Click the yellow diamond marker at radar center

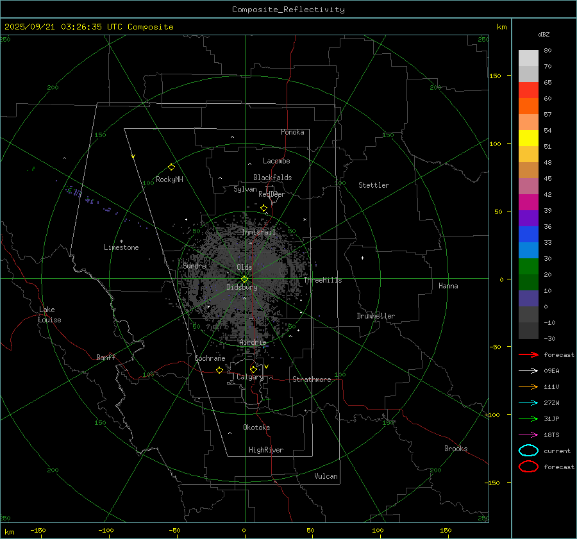244,279
